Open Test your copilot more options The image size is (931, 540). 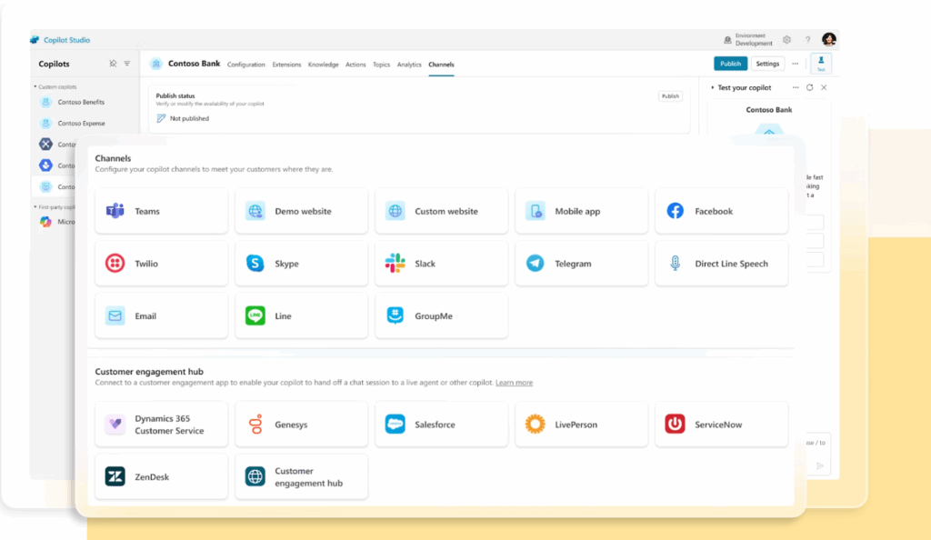point(796,87)
